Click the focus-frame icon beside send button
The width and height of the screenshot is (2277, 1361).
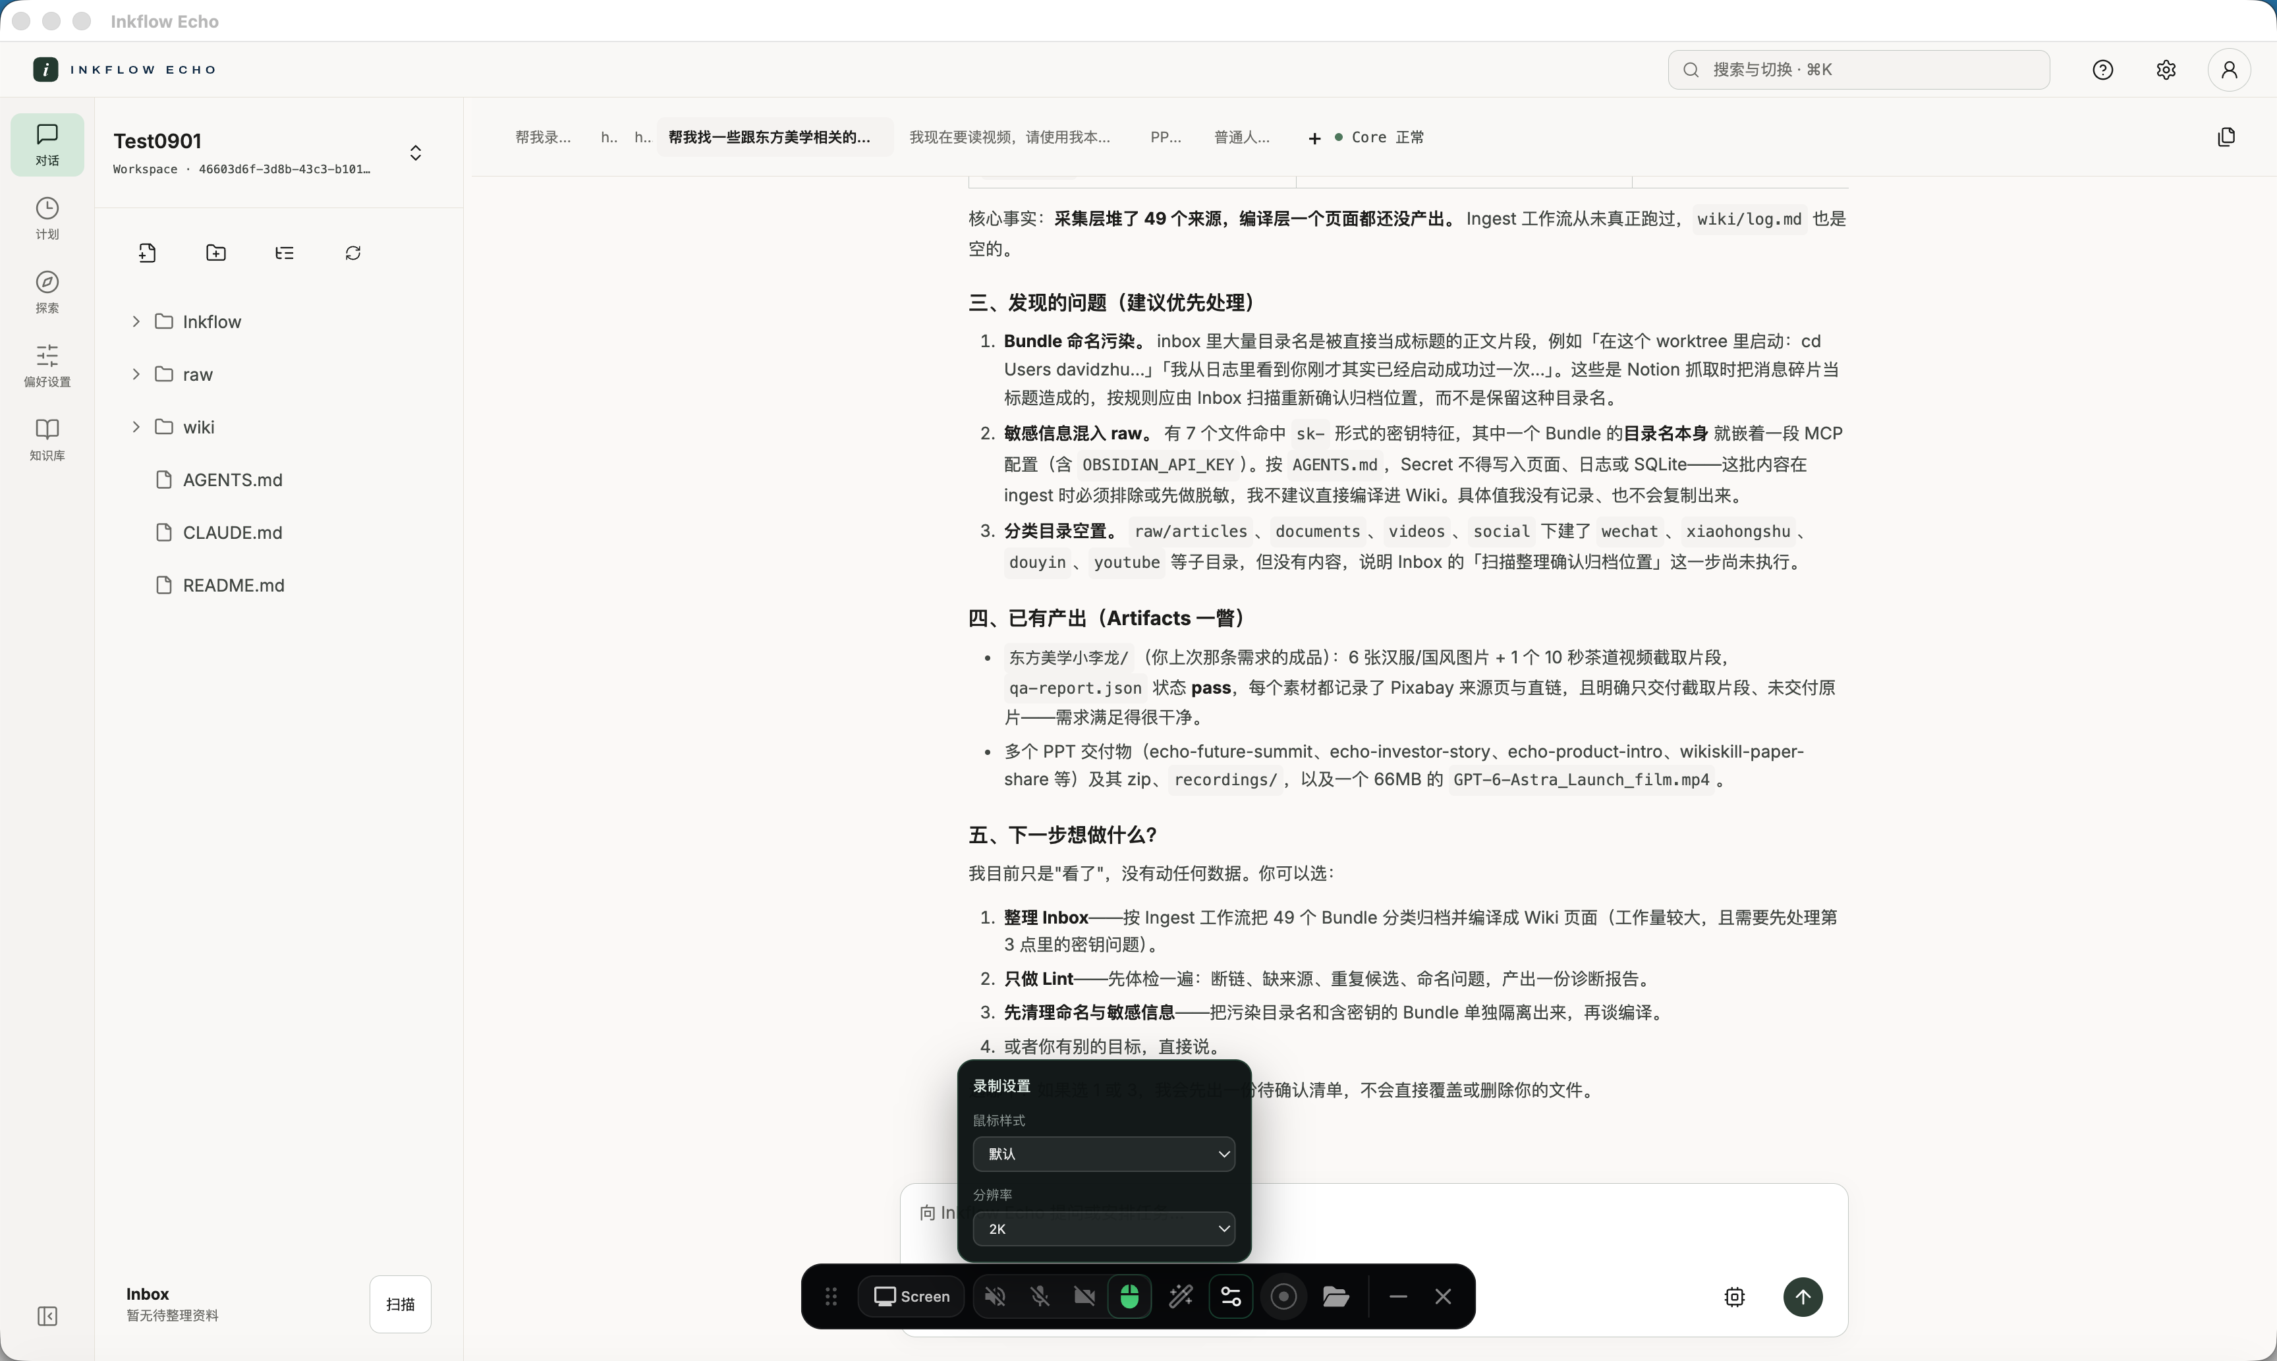(x=1735, y=1297)
